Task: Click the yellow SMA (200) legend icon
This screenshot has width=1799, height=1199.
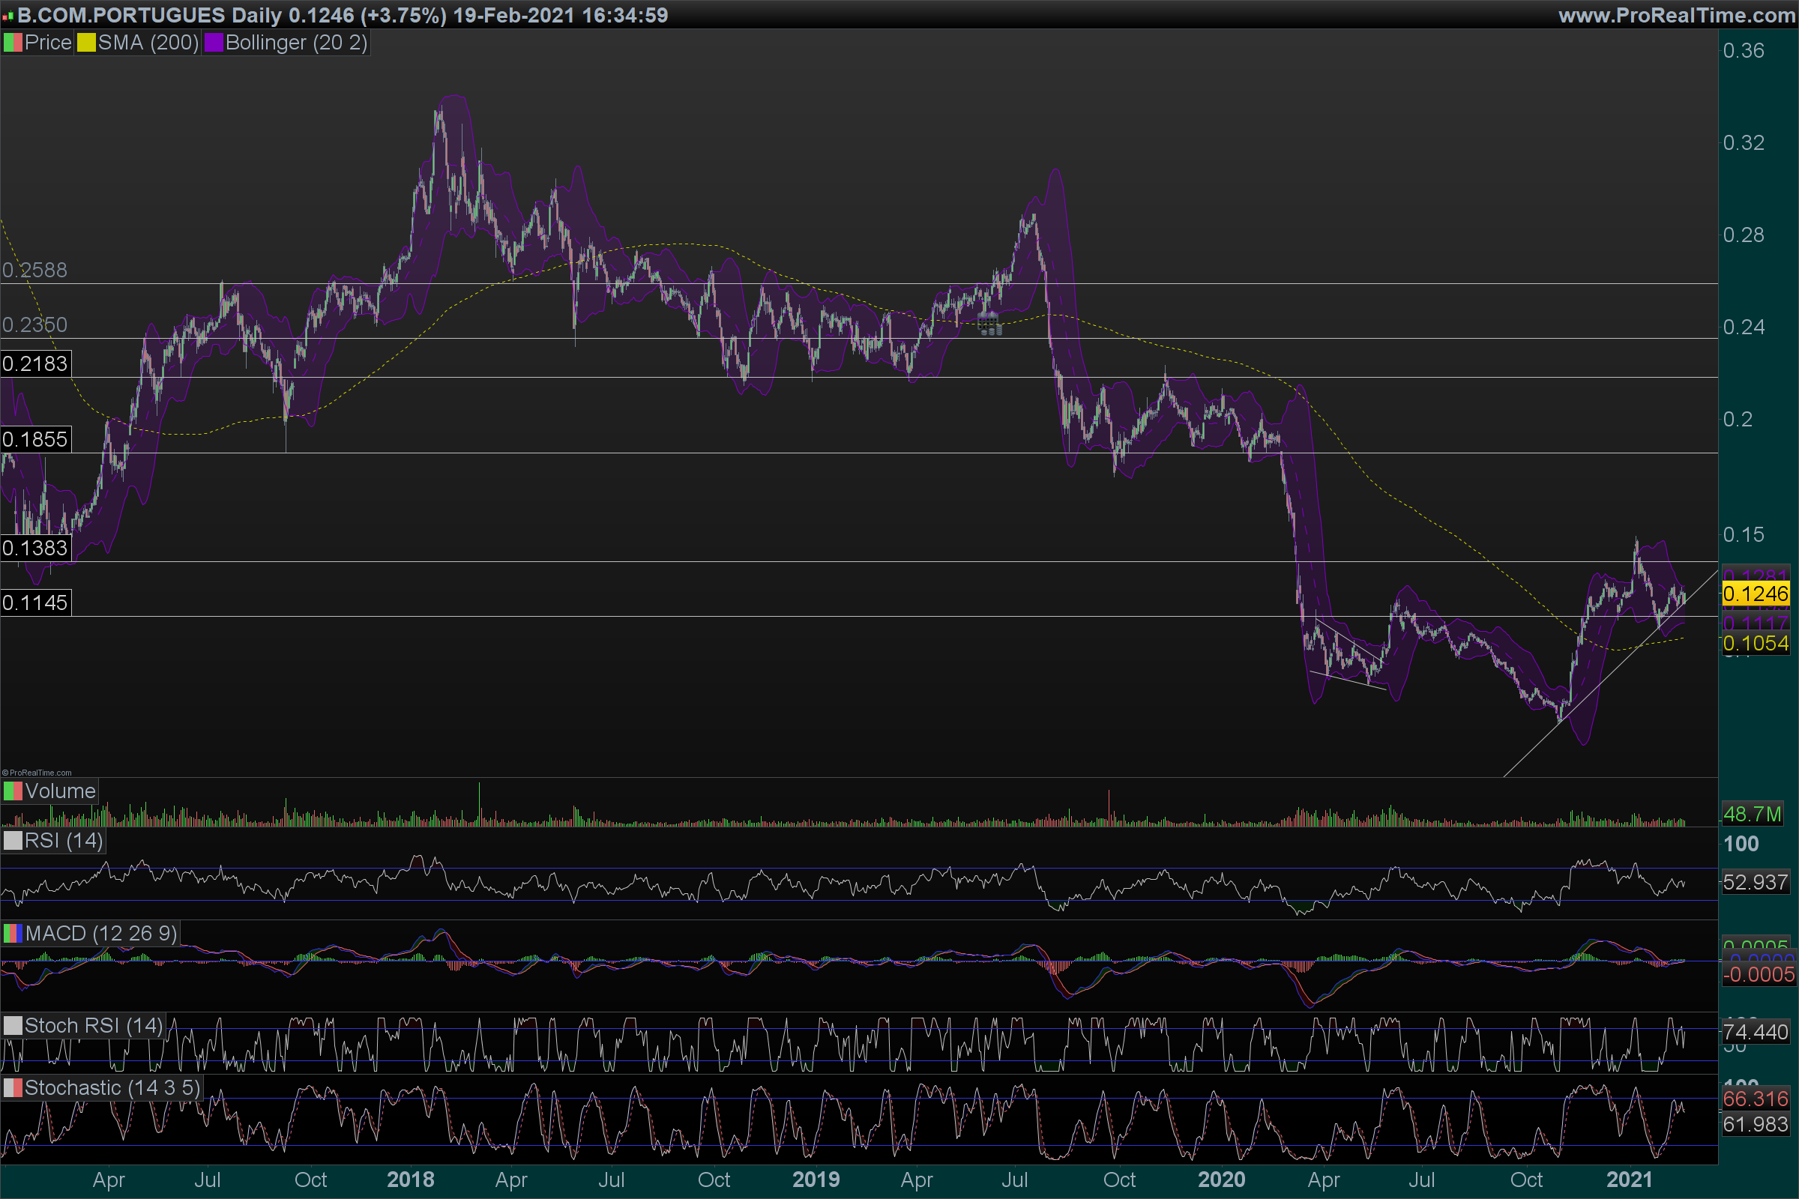Action: [85, 43]
